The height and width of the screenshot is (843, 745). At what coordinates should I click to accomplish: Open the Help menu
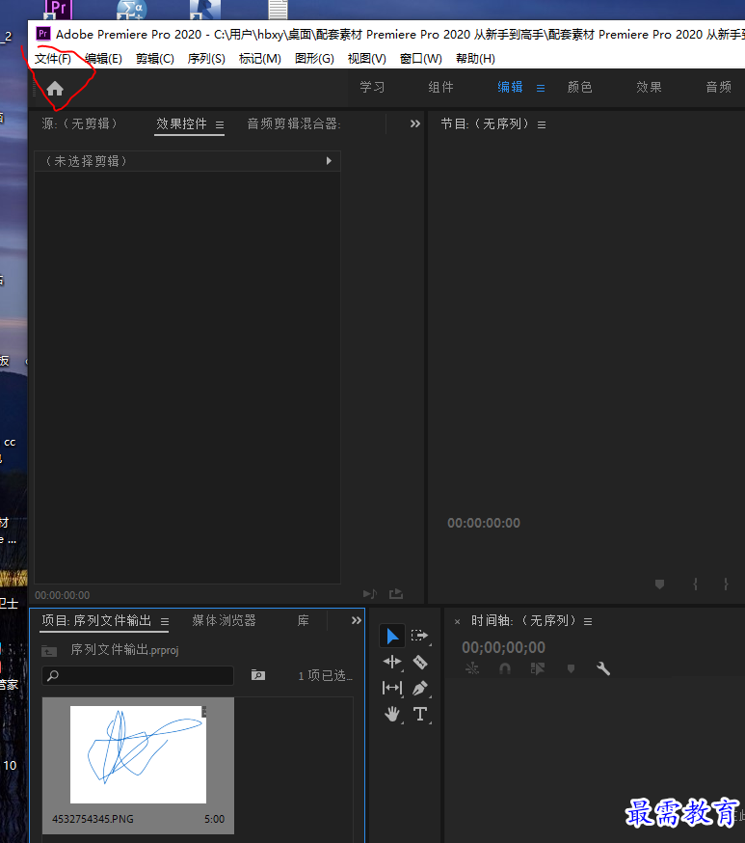click(x=475, y=59)
